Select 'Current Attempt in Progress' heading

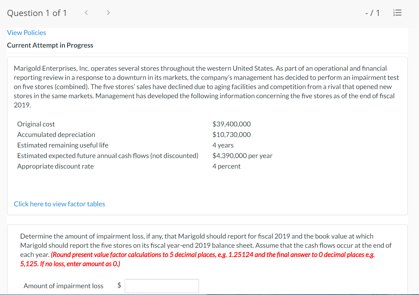[x=50, y=45]
